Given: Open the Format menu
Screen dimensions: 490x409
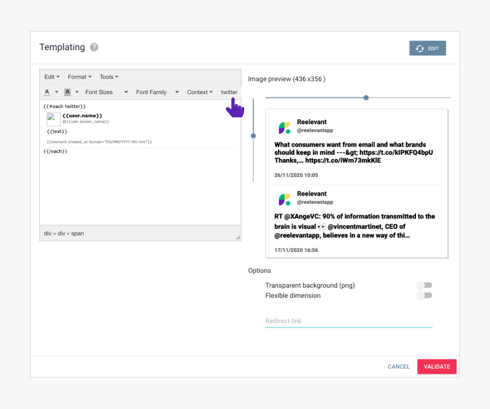Looking at the screenshot, I should tap(80, 77).
